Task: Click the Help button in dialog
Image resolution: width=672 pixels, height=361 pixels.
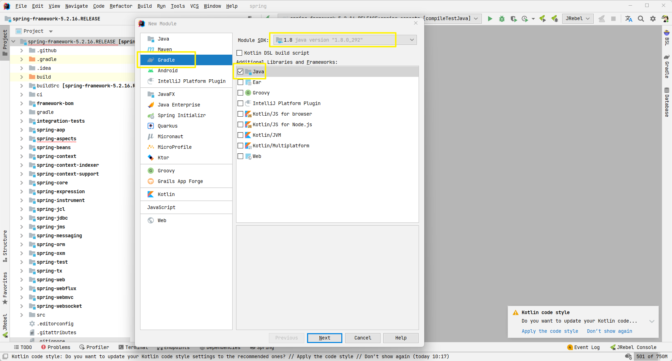Action: [401, 338]
